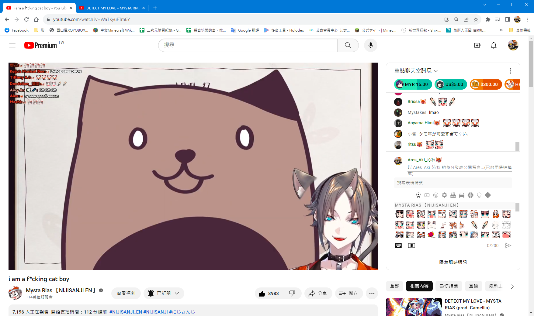This screenshot has width=534, height=316.
Task: Select the 相關內容 filter chip
Action: point(419,286)
